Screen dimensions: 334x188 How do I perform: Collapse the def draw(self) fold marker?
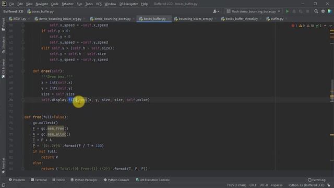(x=23, y=71)
